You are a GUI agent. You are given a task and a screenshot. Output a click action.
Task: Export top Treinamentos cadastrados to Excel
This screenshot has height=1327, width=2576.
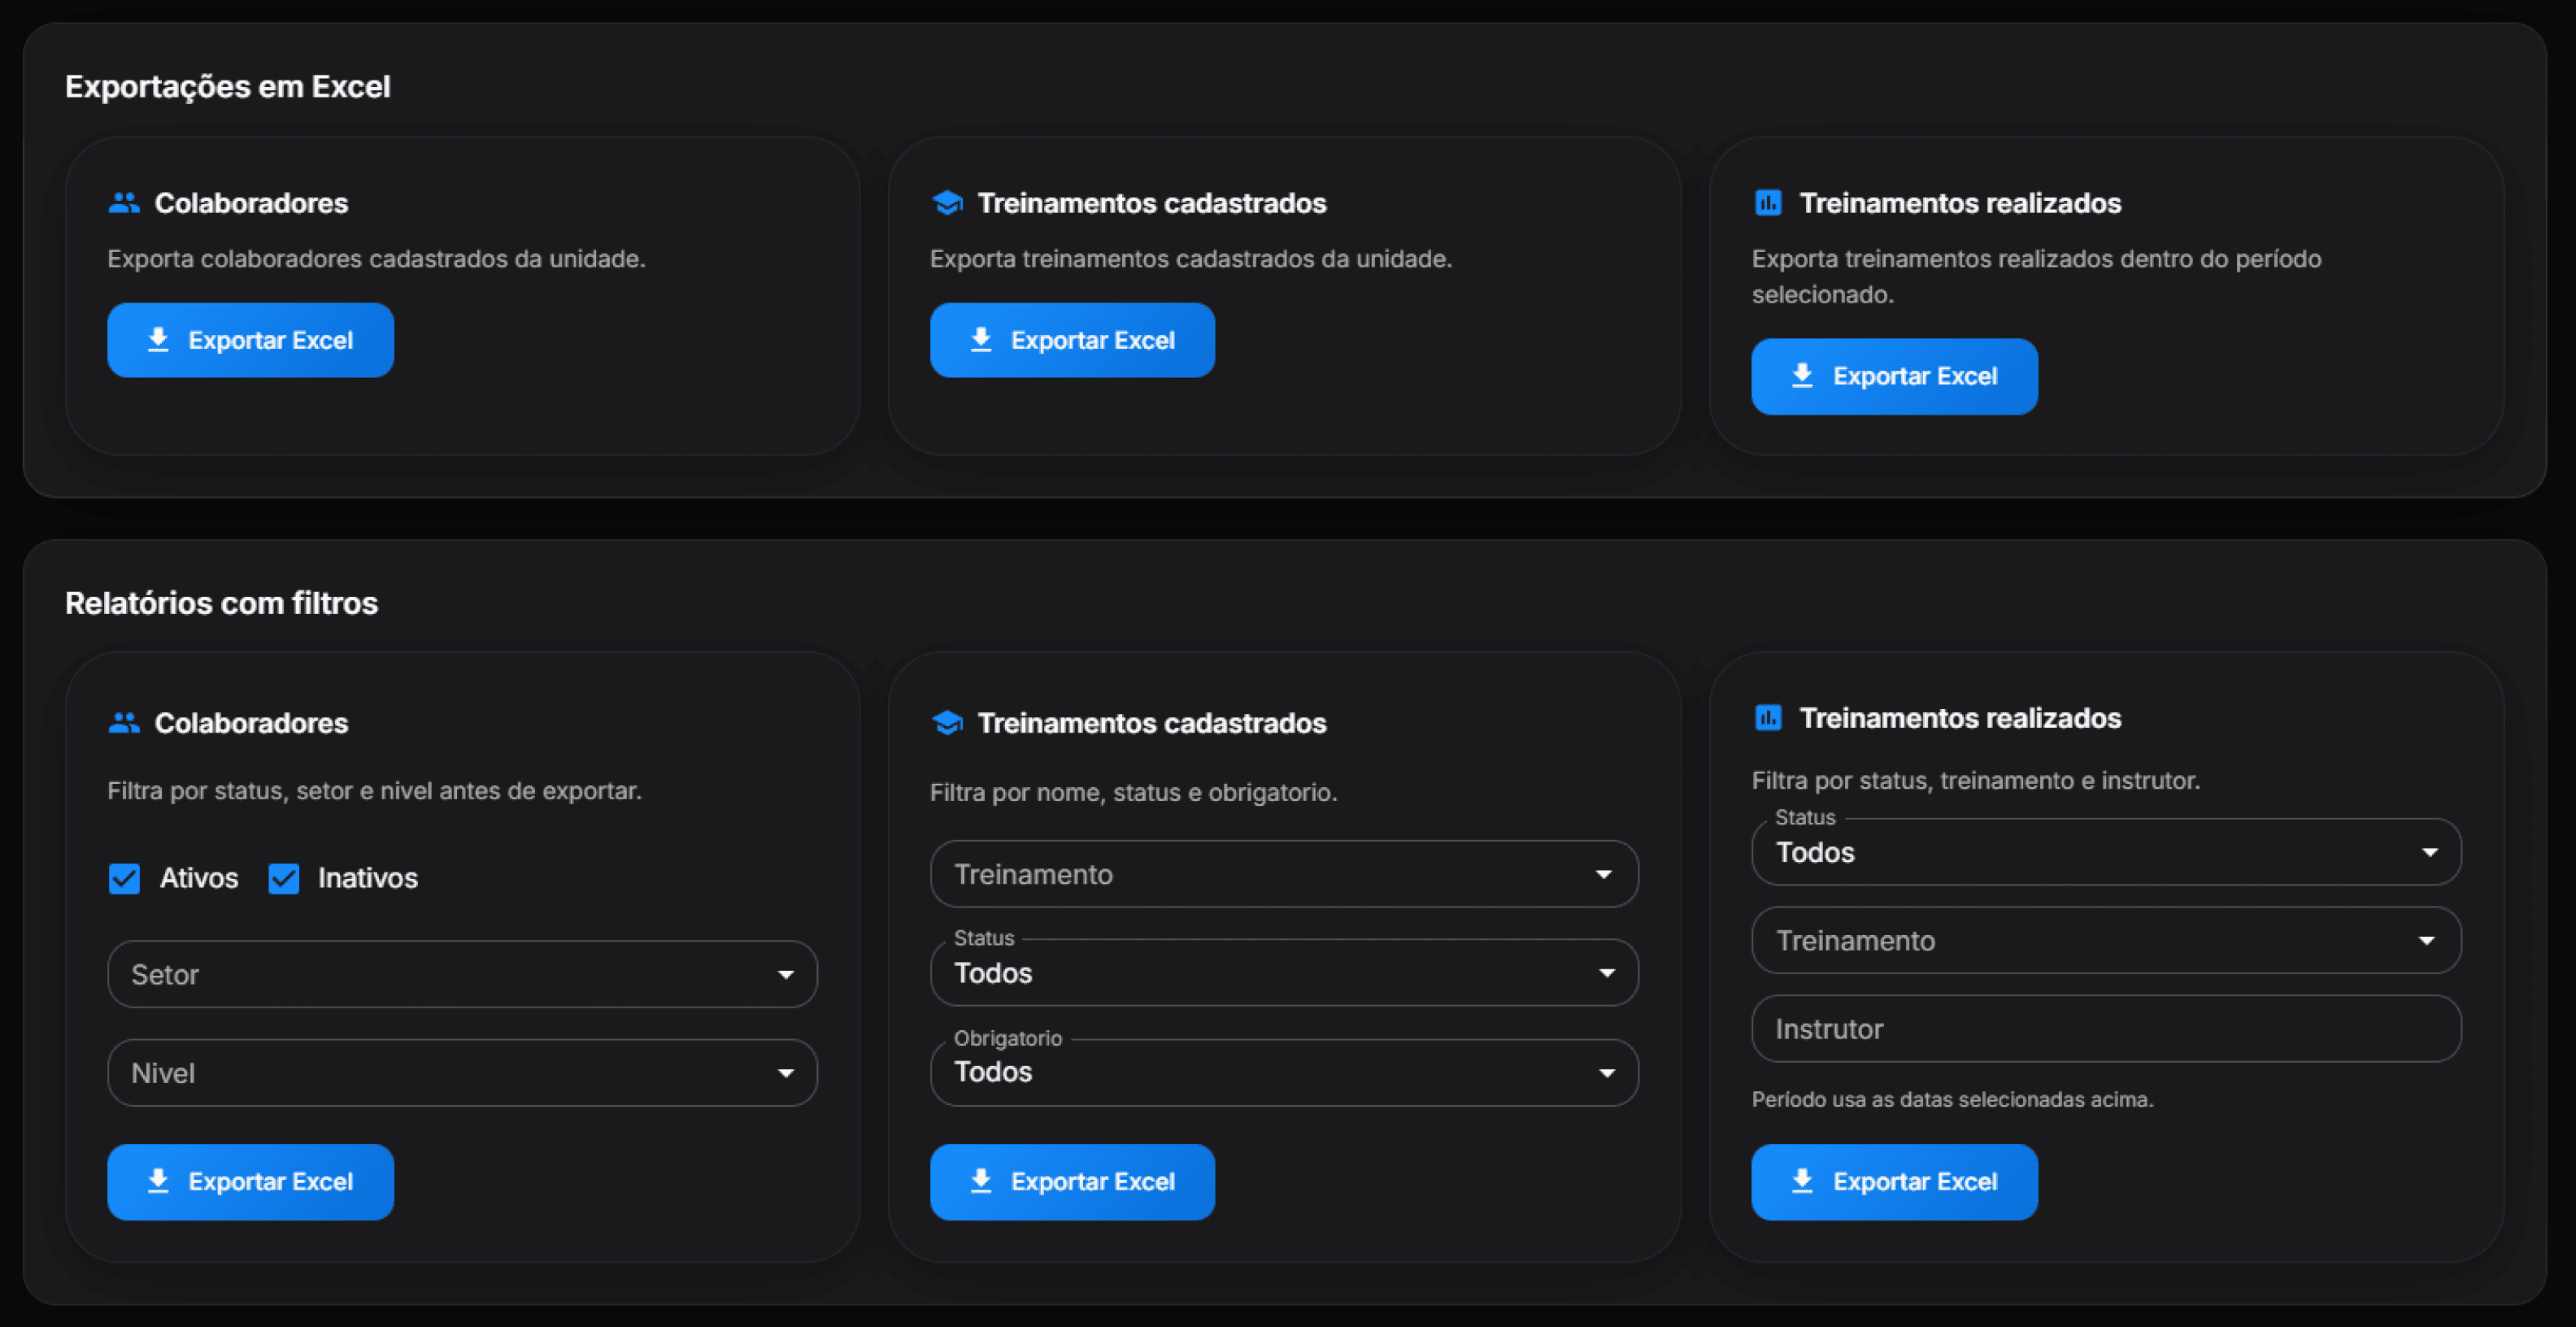click(1072, 340)
